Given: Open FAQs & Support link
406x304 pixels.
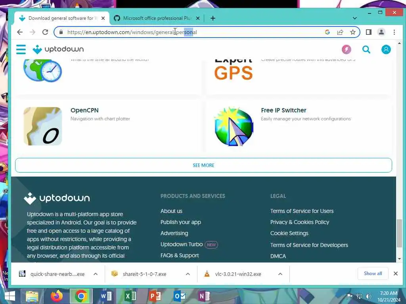Looking at the screenshot, I should click(180, 255).
